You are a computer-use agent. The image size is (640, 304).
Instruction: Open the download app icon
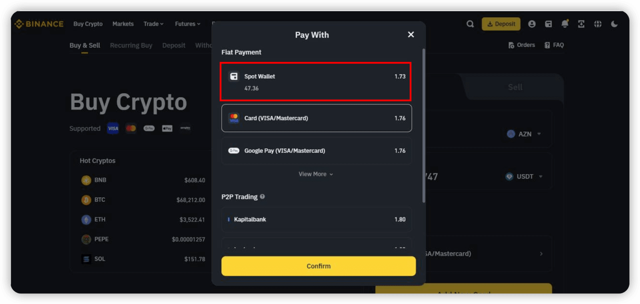[x=581, y=24]
